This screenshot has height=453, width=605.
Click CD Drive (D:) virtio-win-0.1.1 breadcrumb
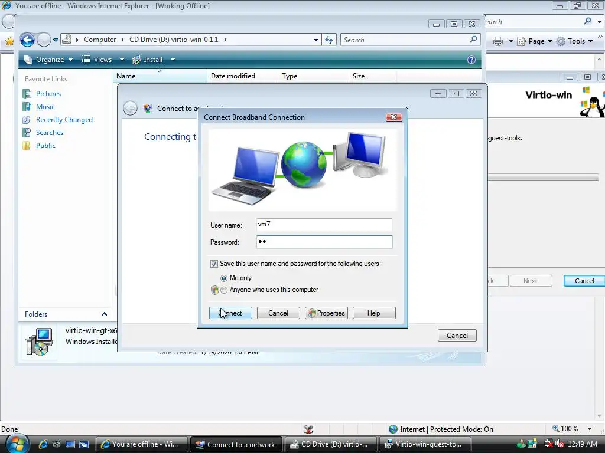pyautogui.click(x=174, y=40)
